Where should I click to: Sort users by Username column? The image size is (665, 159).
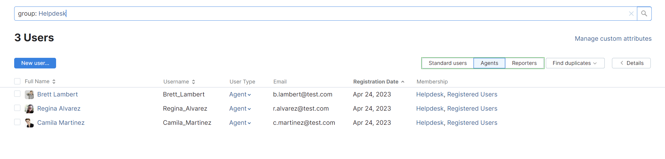tap(193, 82)
